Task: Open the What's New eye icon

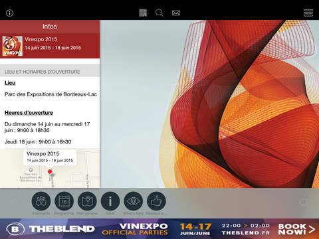Action: click(133, 201)
